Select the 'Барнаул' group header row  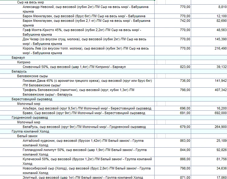(18, 58)
